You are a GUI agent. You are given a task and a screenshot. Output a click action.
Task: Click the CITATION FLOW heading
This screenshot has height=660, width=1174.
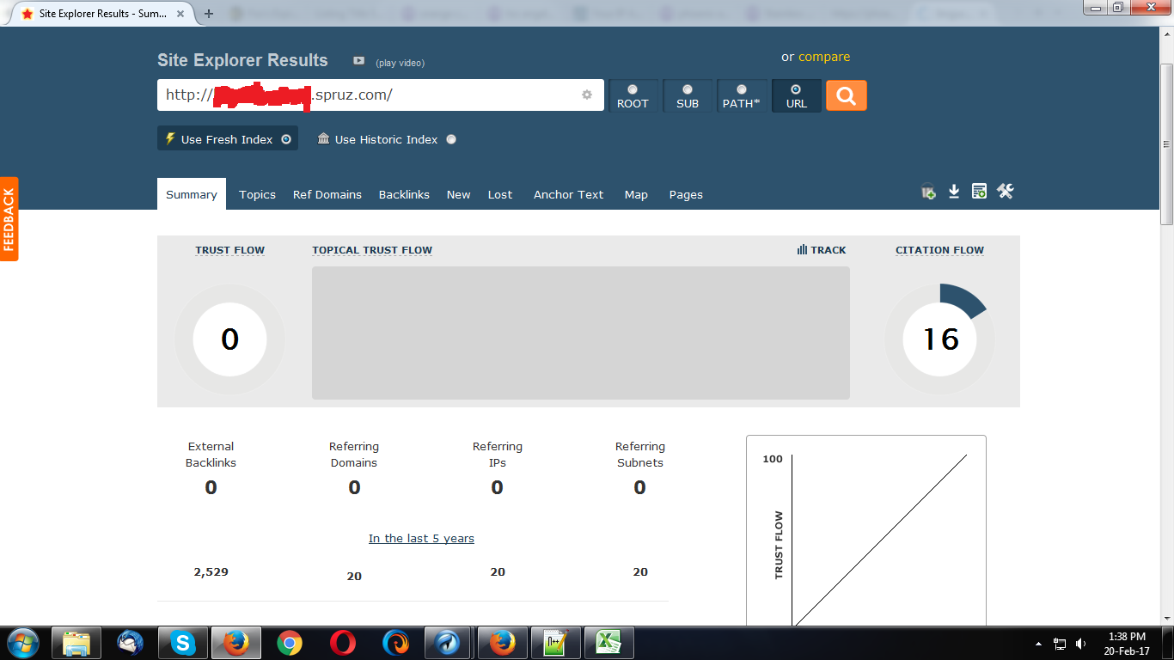[939, 250]
